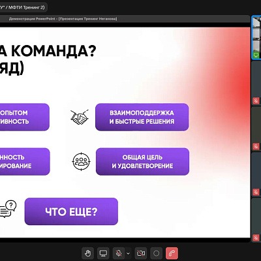The width and height of the screenshot is (261, 261).
Task: Click the ЧТО ЕЩЕ? purple button
Action: [x=71, y=211]
